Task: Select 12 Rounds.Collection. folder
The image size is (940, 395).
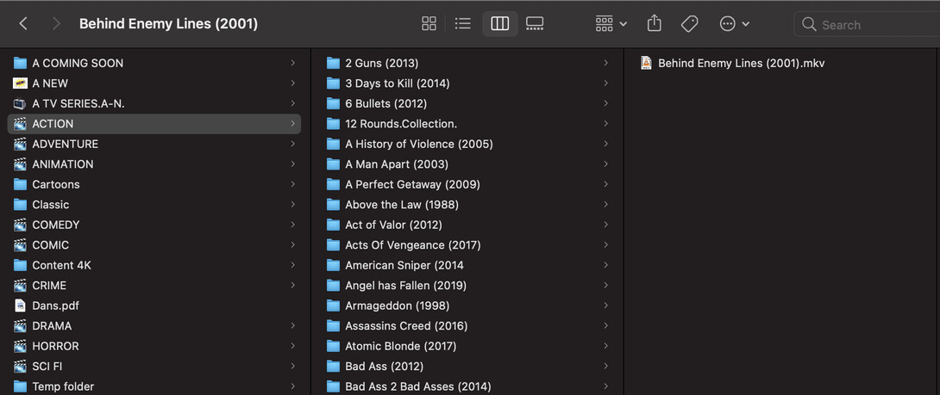Action: pos(401,124)
